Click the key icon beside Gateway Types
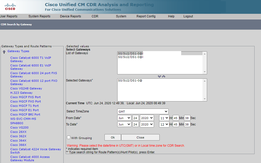 click(4, 52)
